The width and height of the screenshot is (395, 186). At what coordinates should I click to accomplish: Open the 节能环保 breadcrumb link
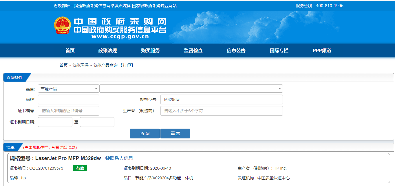coord(80,65)
